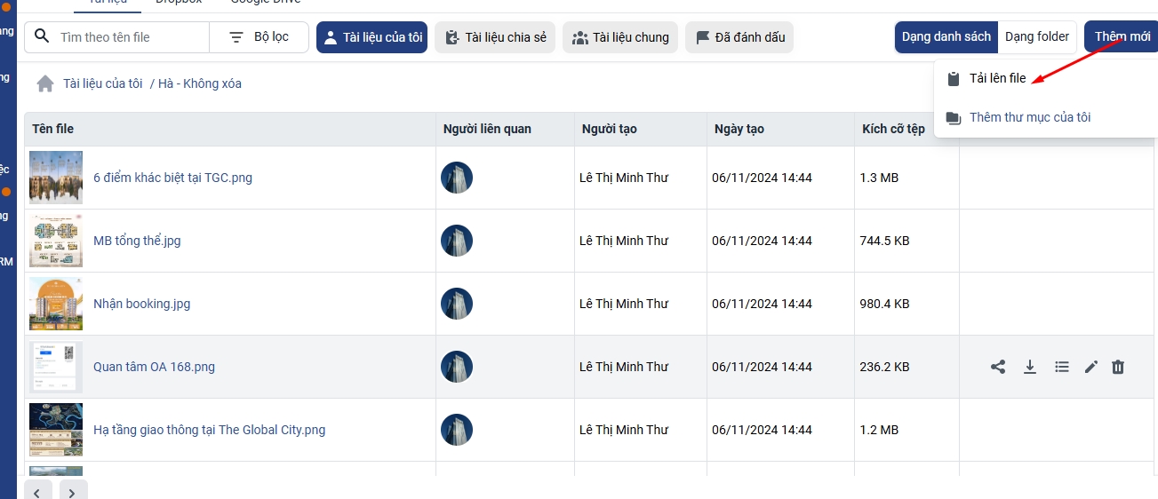Image resolution: width=1158 pixels, height=499 pixels.
Task: Click the pencil edit icon on Quan tâm OA row
Action: pos(1091,367)
